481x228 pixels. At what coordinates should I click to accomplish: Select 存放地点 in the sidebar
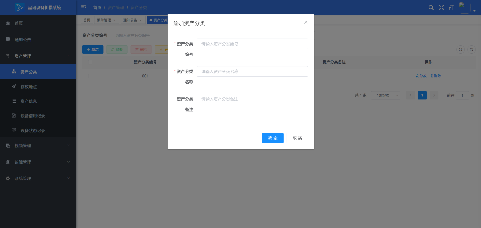(x=38, y=86)
